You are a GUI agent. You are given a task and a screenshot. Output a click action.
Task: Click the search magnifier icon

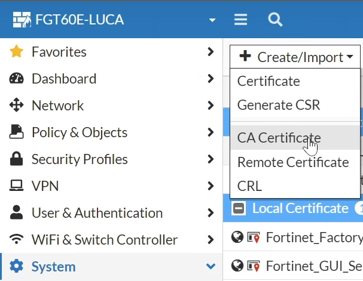point(275,20)
